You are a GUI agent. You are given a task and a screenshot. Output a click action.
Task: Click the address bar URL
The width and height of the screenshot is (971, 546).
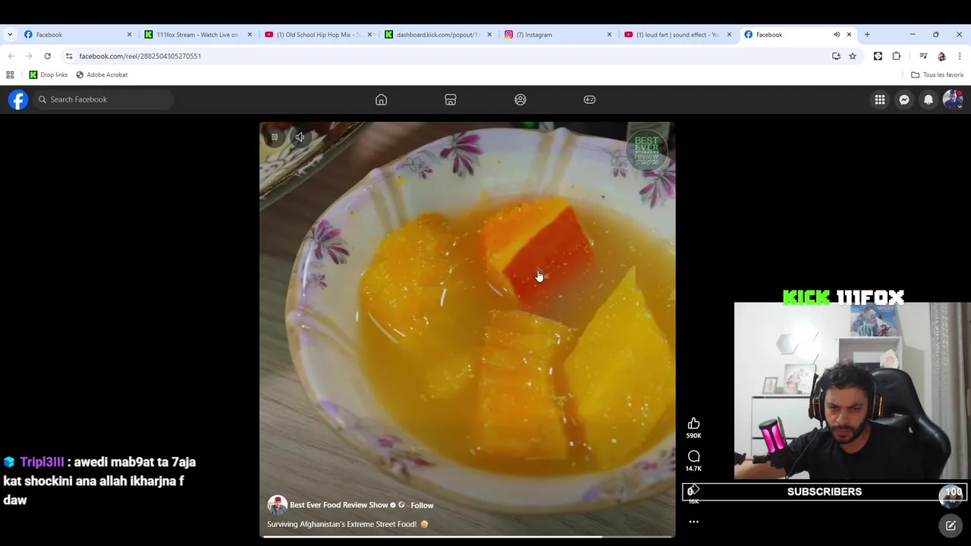[140, 56]
